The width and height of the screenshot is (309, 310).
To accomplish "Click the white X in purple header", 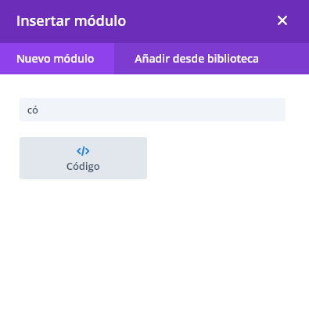I will click(282, 20).
